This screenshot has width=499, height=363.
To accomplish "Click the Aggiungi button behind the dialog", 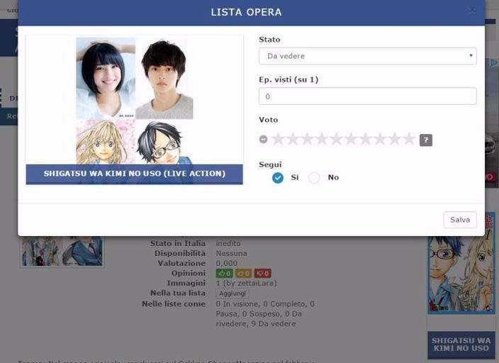I will tap(232, 294).
